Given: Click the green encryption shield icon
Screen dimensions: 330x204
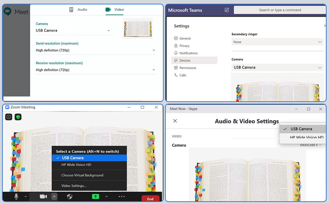Looking at the screenshot, I should (18, 117).
